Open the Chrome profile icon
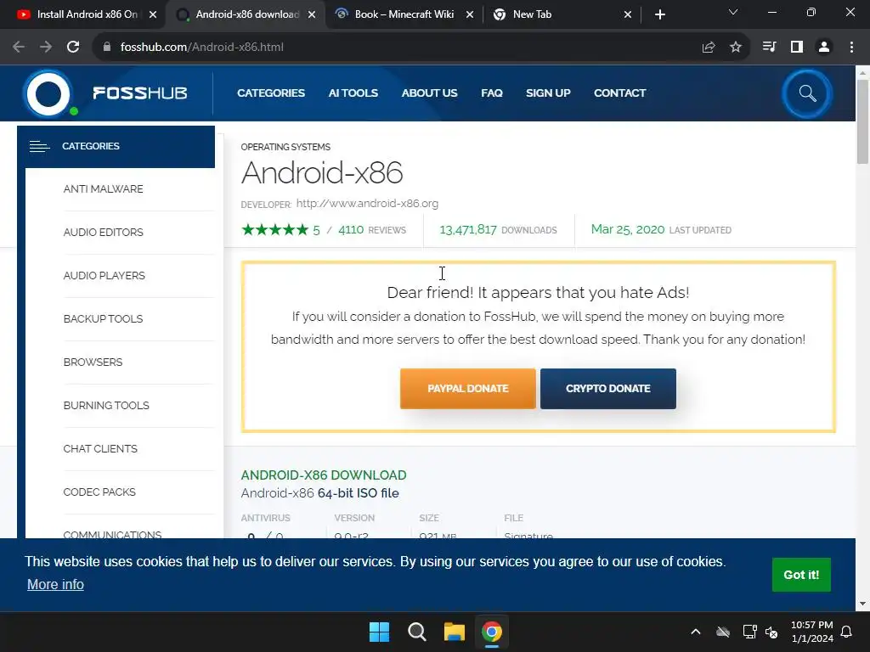Image resolution: width=870 pixels, height=652 pixels. 824,48
